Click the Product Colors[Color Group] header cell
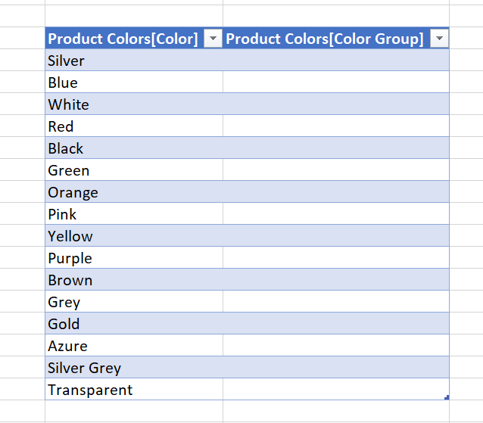This screenshot has height=423, width=483. coord(326,39)
